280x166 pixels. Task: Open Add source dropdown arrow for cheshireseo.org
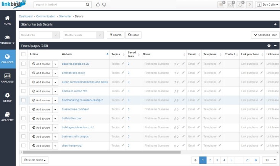[x=55, y=146]
